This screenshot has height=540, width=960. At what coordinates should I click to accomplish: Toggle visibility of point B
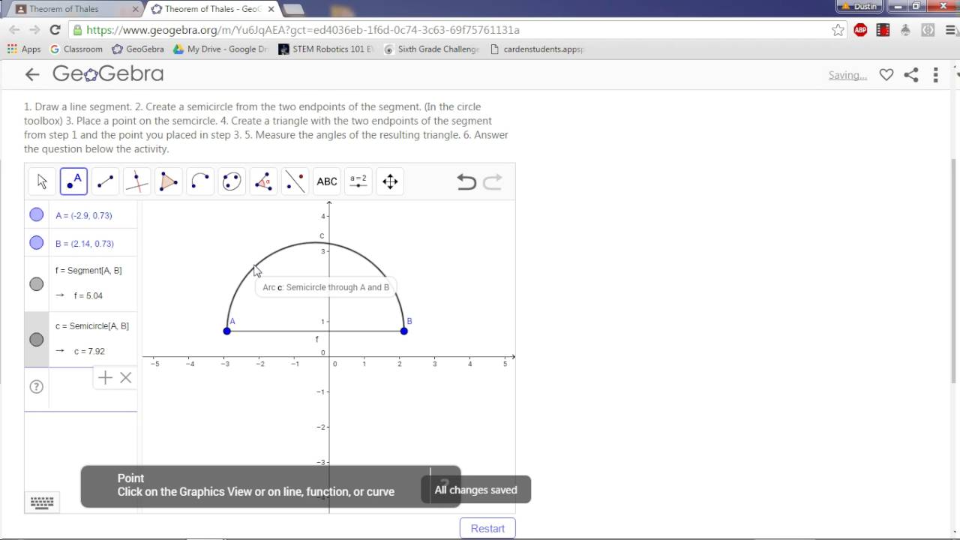point(36,243)
